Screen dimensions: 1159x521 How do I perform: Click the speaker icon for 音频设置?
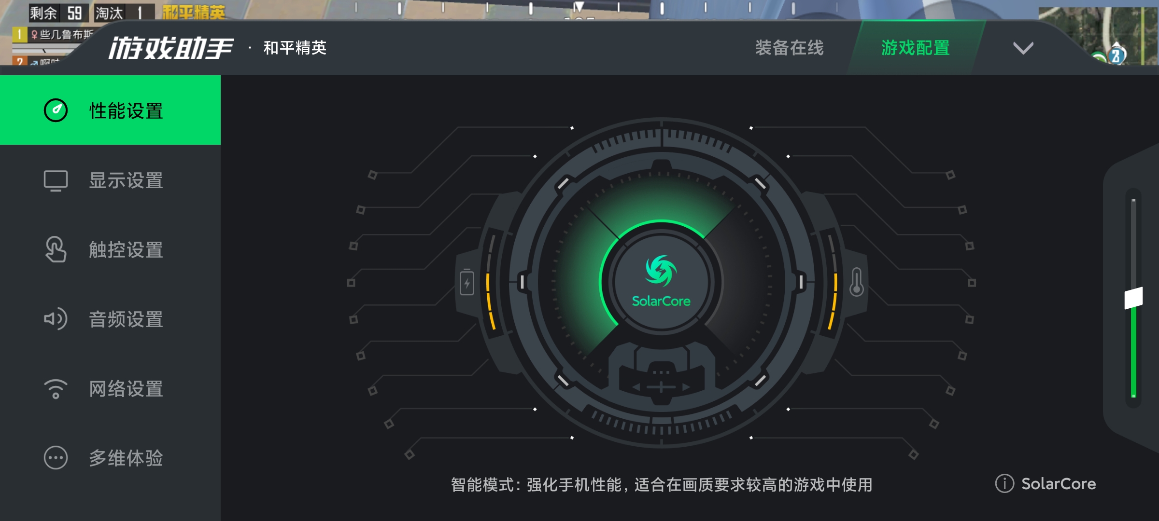point(56,319)
